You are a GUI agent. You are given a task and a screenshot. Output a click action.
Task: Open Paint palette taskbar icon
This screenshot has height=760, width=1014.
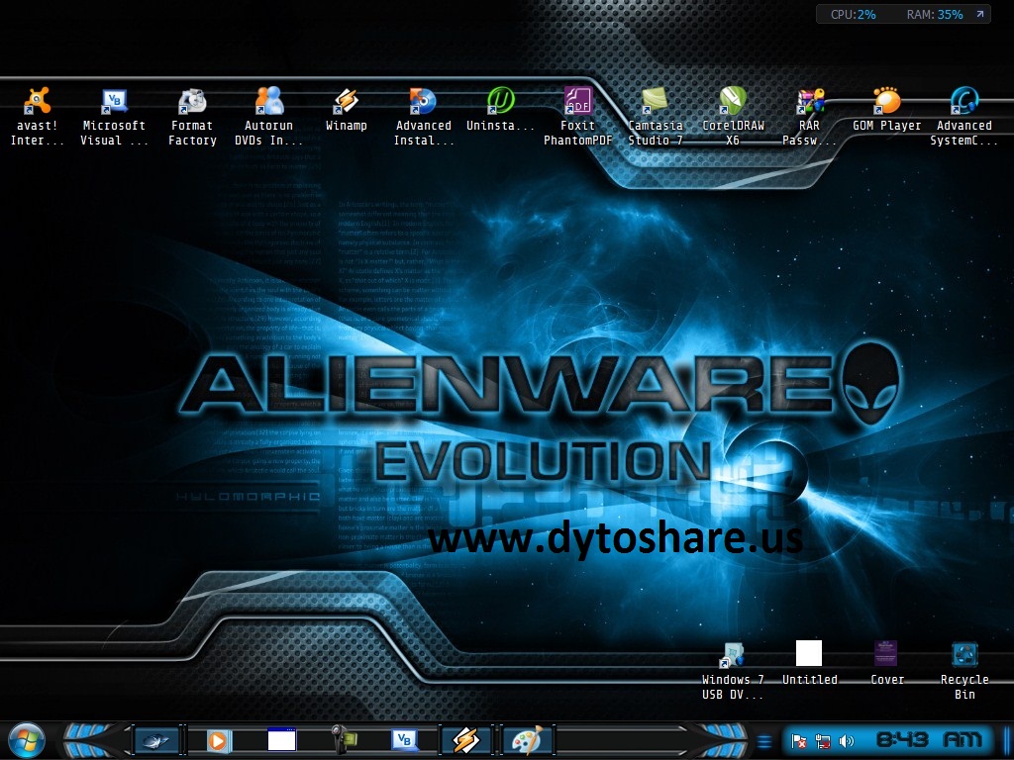pos(527,740)
